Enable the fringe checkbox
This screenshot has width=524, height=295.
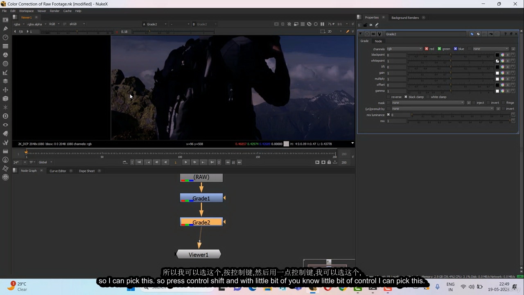503,103
